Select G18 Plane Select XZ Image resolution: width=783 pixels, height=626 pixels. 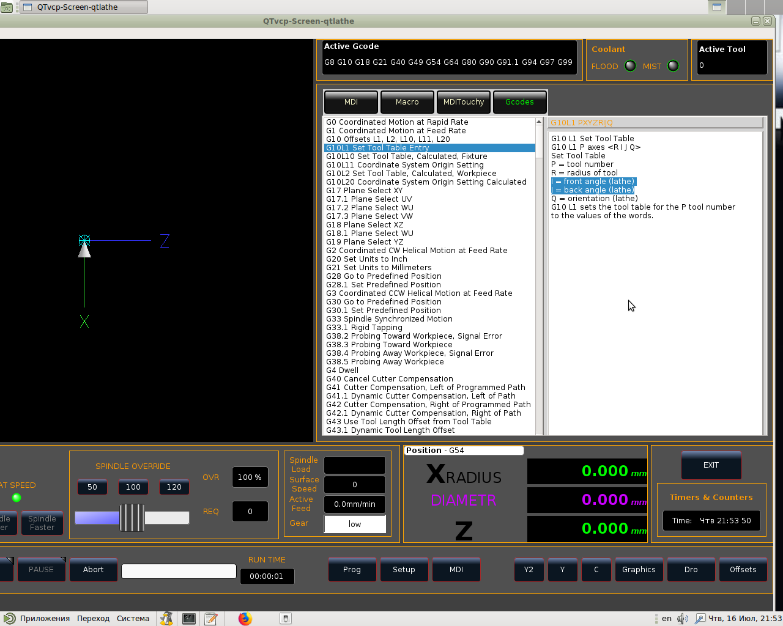[429, 225]
